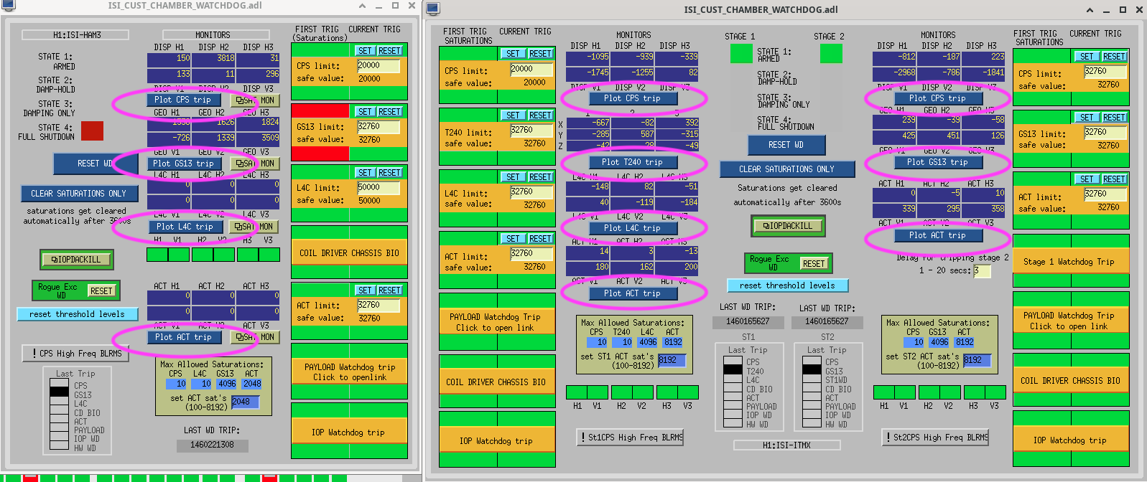Click Plot GS13 trip in ITMX stage 2
Image resolution: width=1147 pixels, height=482 pixels.
coord(937,162)
